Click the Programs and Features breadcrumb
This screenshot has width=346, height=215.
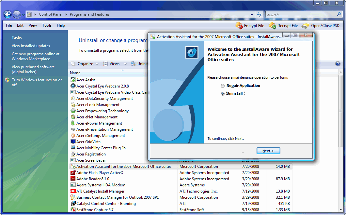[89, 14]
